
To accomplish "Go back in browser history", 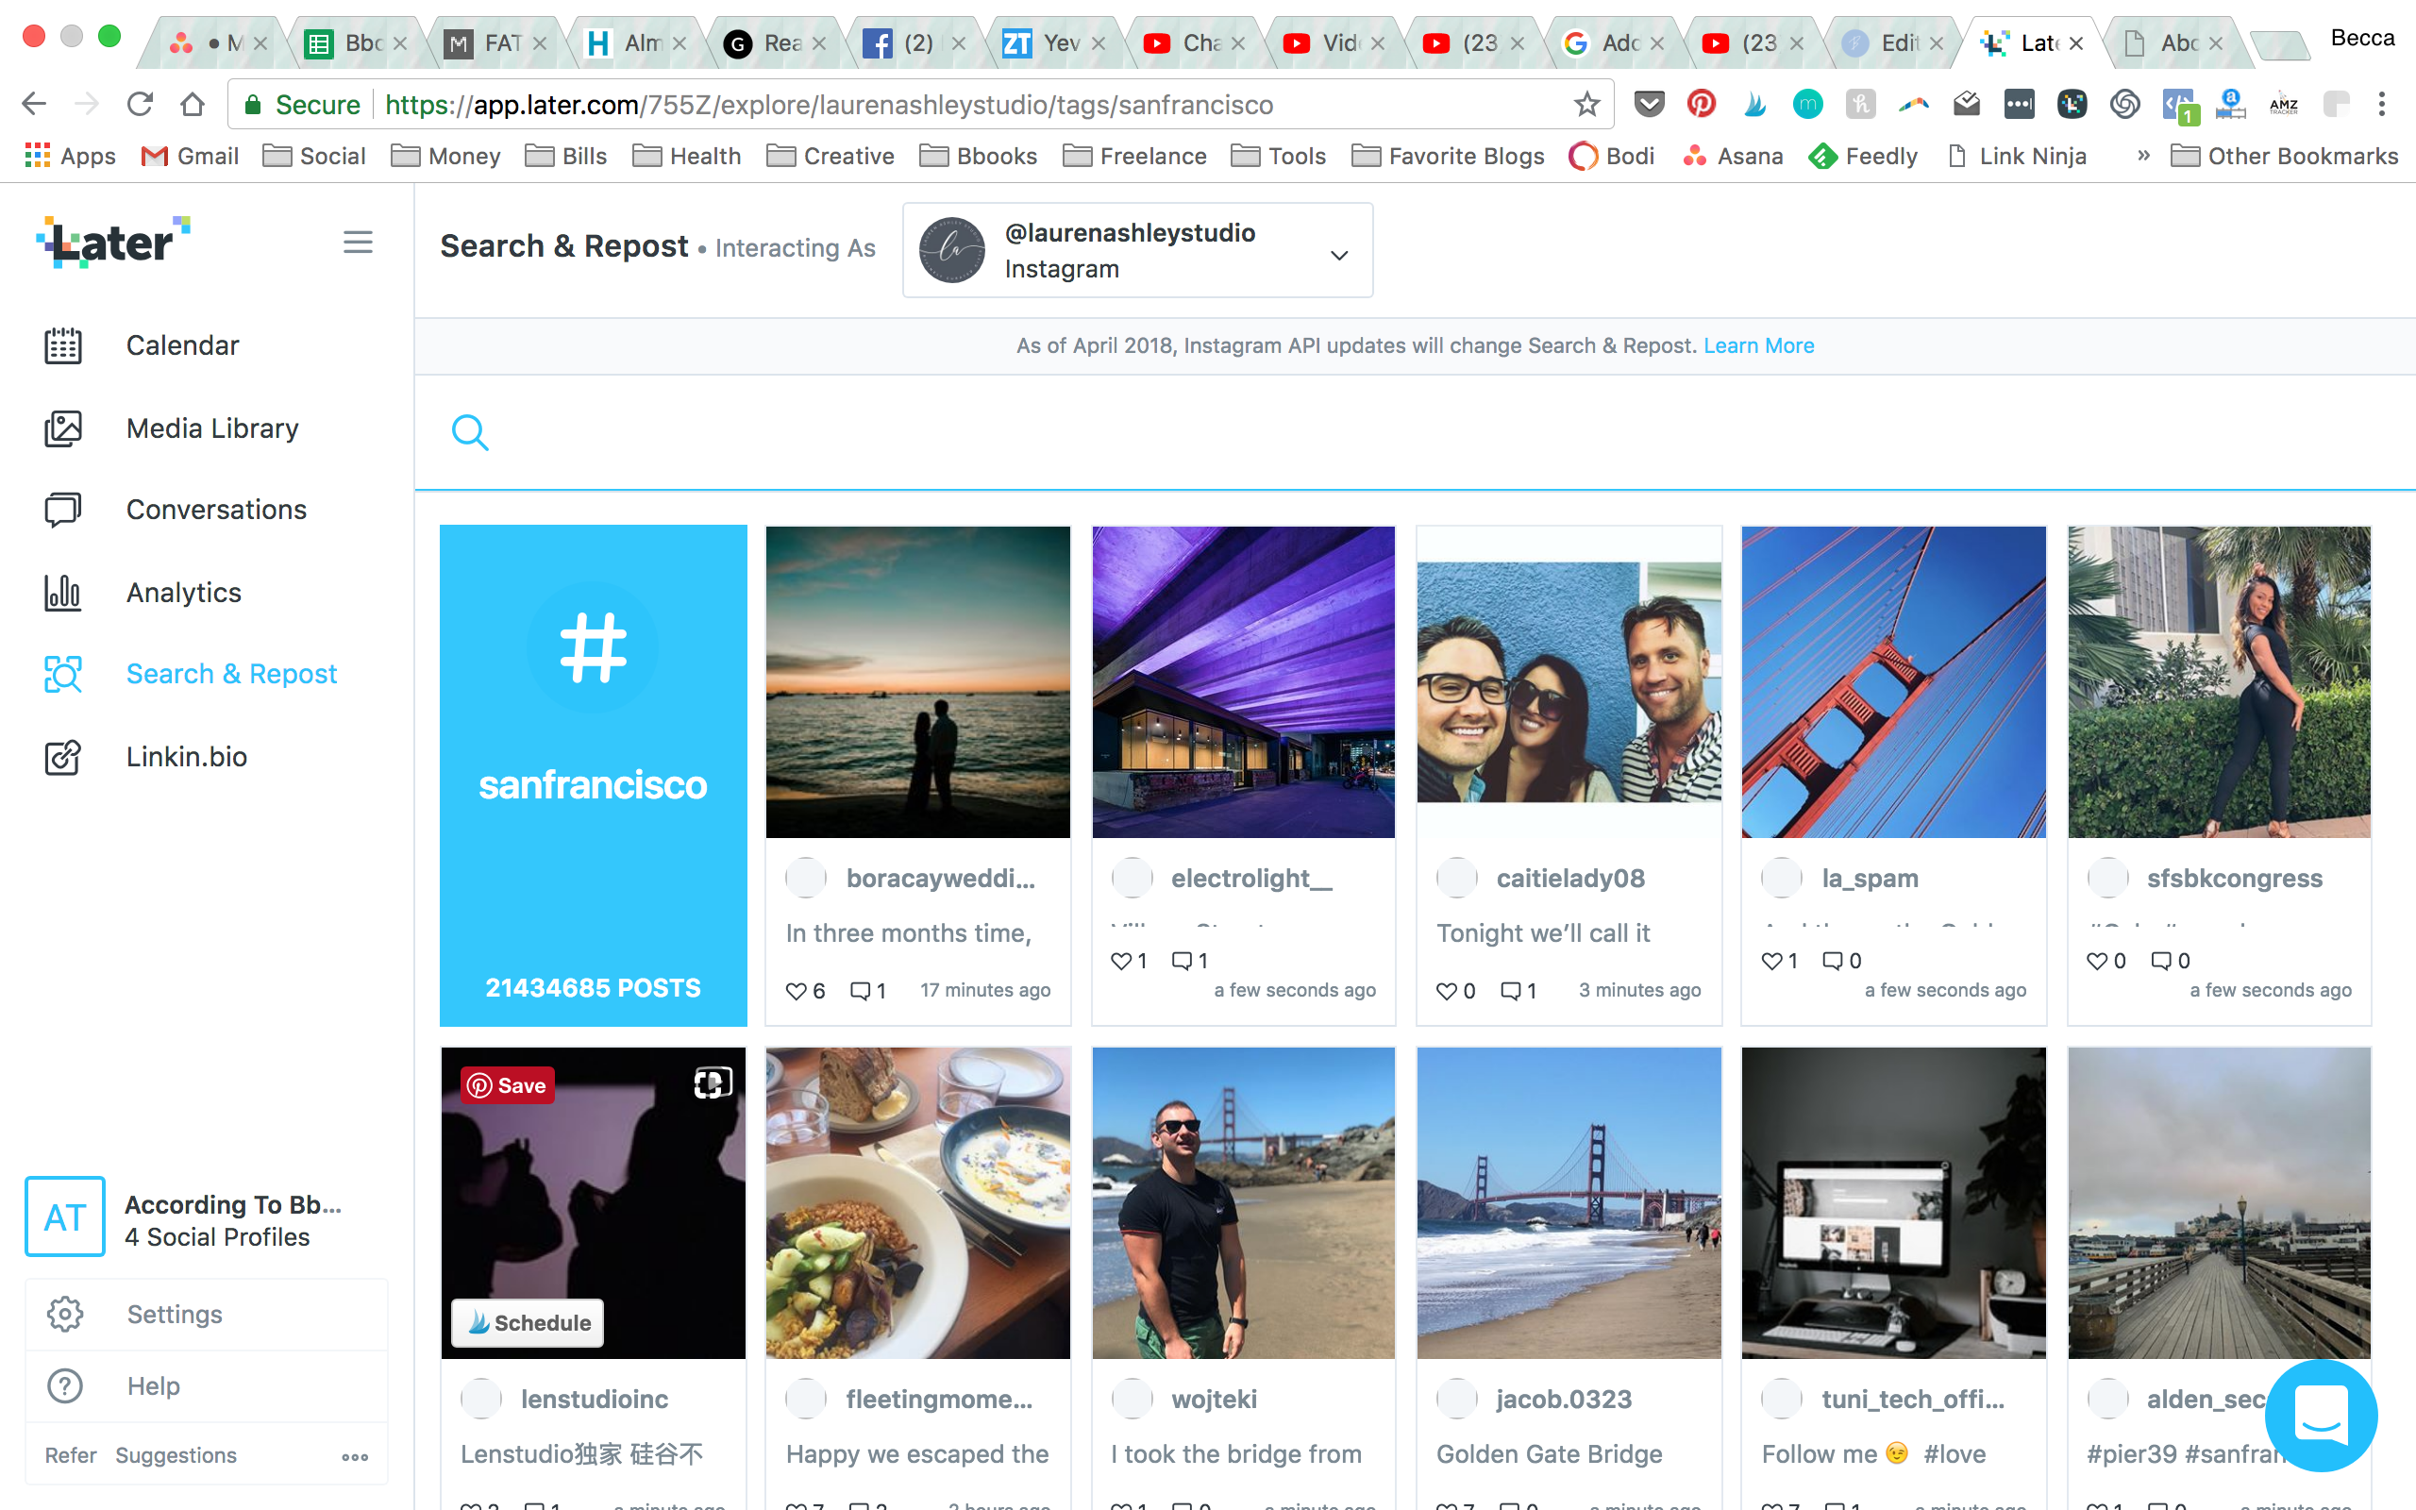I will coord(34,104).
